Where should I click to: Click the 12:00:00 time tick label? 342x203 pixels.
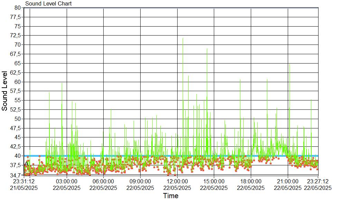click(x=177, y=181)
